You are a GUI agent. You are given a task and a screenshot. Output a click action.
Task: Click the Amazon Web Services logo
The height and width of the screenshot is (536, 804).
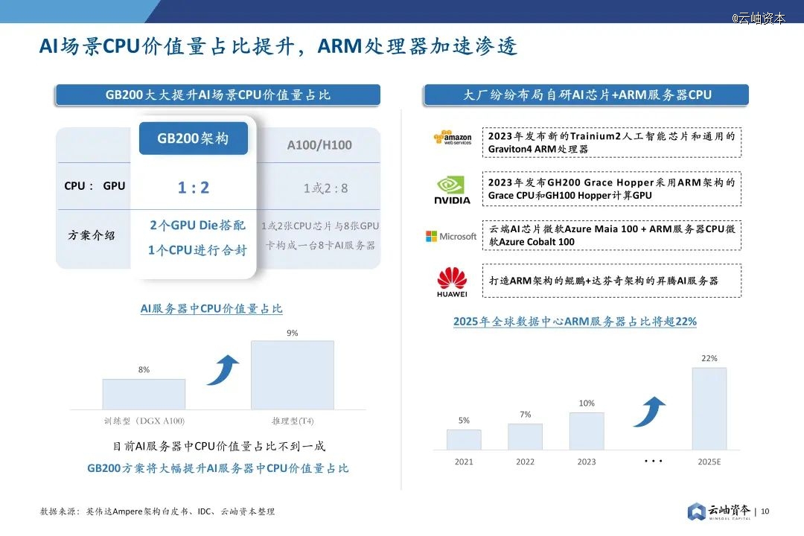(453, 138)
